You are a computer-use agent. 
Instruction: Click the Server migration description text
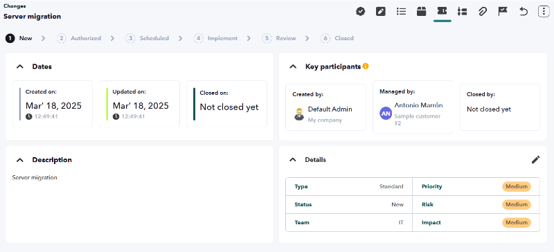coord(35,177)
